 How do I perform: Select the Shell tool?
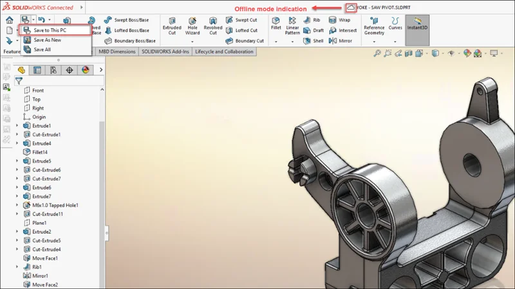coord(313,40)
